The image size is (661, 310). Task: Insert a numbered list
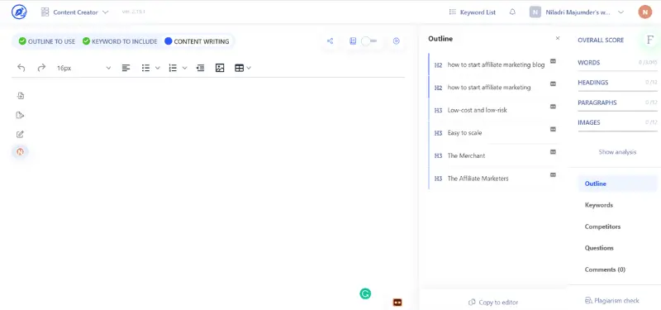(x=173, y=68)
